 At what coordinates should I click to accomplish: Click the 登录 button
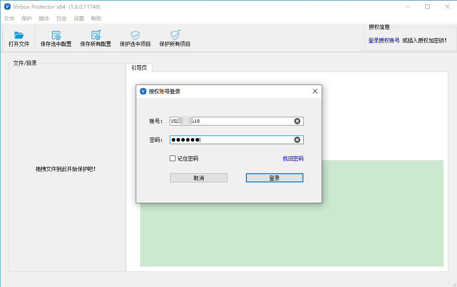[x=275, y=178]
